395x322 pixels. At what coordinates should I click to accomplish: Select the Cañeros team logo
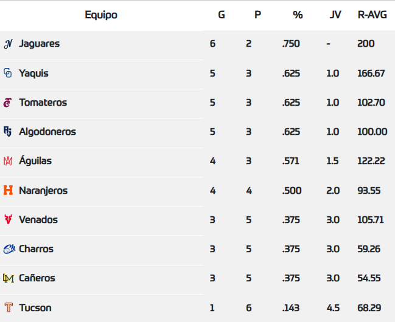point(8,278)
